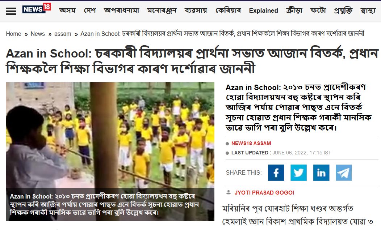
Task: Go to অপৰাধনামা section
Action: click(121, 10)
